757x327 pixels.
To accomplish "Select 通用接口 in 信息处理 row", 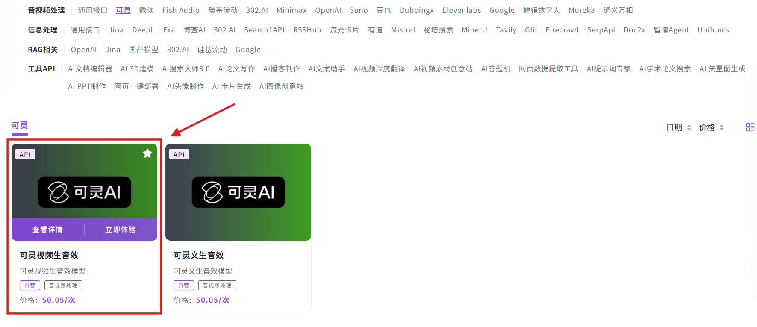I will click(85, 30).
